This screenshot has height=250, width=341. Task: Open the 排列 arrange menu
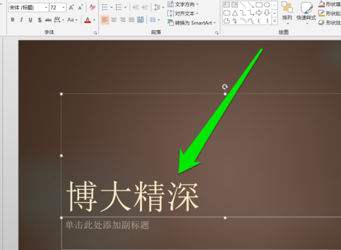(x=287, y=13)
